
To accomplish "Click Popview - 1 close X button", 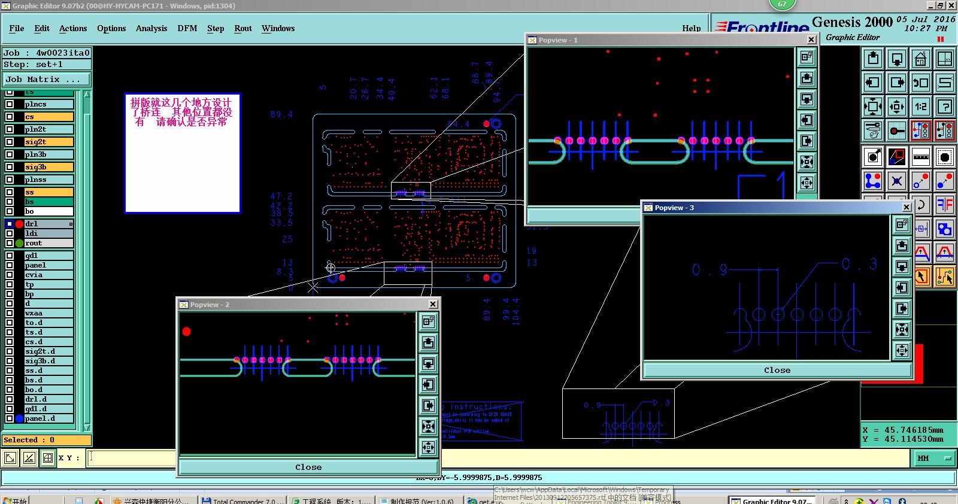I will click(811, 40).
